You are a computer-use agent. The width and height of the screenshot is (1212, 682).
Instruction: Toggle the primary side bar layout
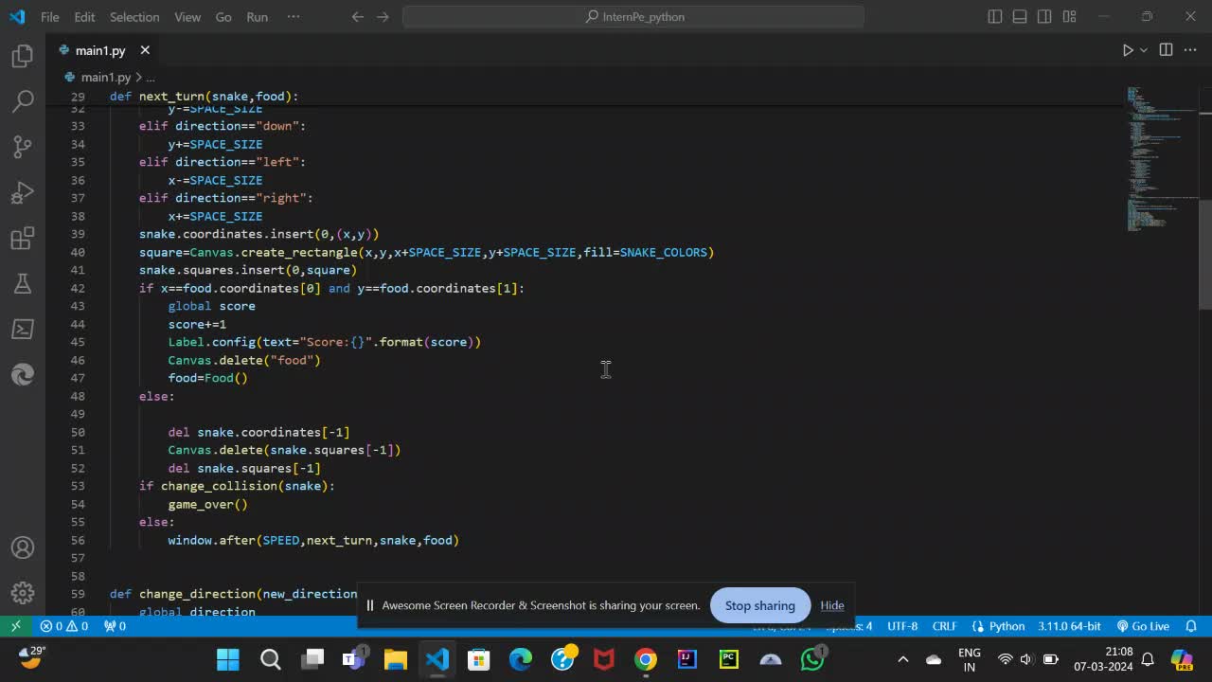point(995,17)
